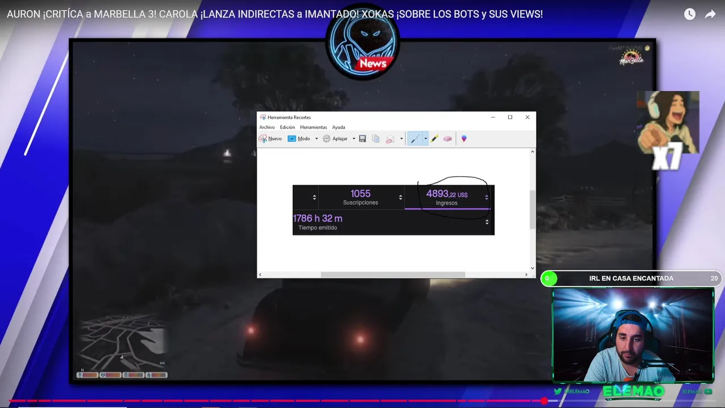Open the Archivo menu

pos(267,127)
